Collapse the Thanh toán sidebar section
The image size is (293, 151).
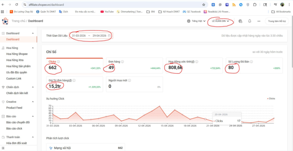33,137
